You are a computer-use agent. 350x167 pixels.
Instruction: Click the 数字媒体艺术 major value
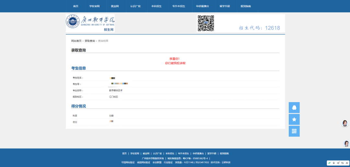pyautogui.click(x=116, y=90)
